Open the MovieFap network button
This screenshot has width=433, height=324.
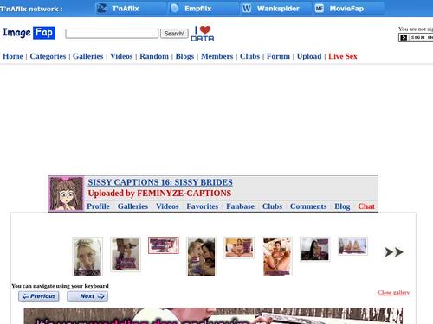tap(348, 9)
